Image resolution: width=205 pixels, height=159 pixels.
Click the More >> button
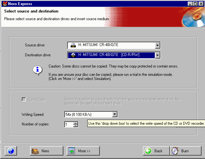pos(83,151)
